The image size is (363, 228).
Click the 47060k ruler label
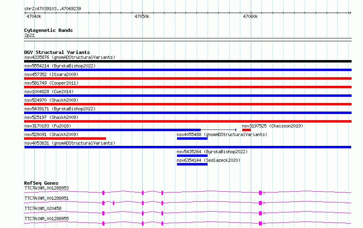(250, 17)
